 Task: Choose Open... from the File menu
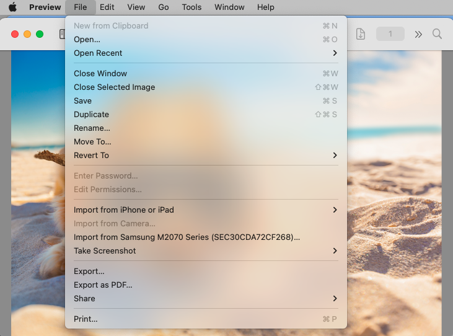[x=206, y=39]
